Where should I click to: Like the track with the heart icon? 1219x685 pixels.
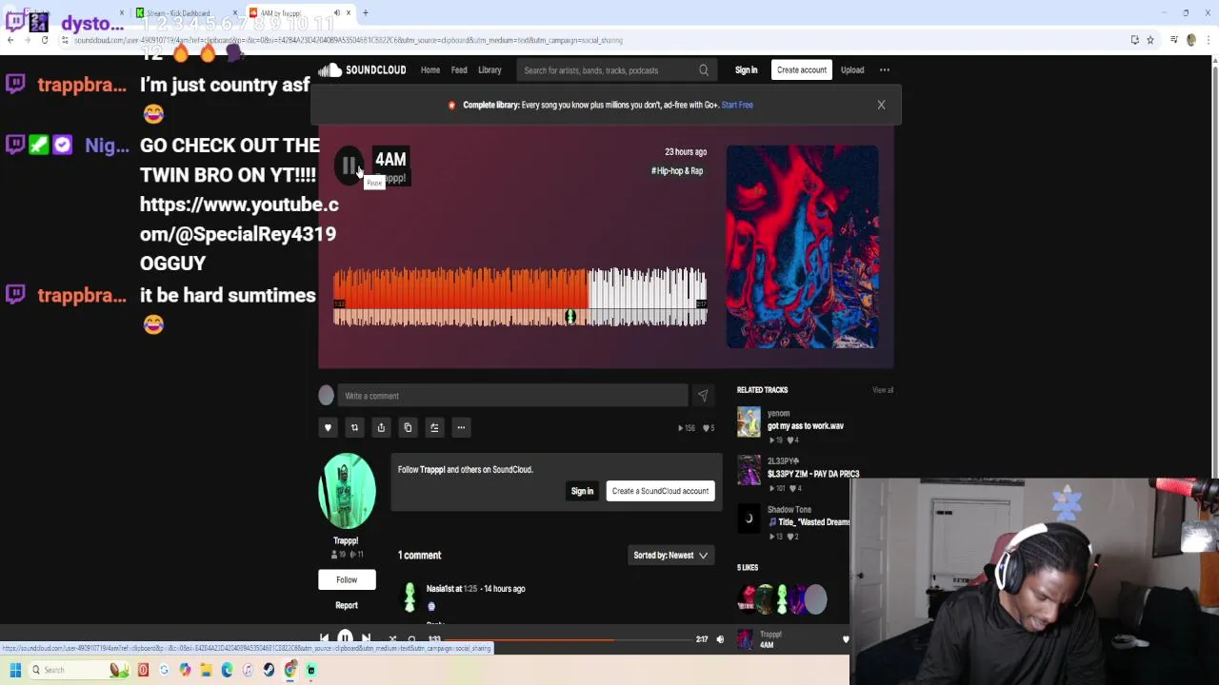pyautogui.click(x=328, y=428)
